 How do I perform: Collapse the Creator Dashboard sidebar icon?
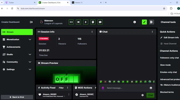(x=31, y=22)
